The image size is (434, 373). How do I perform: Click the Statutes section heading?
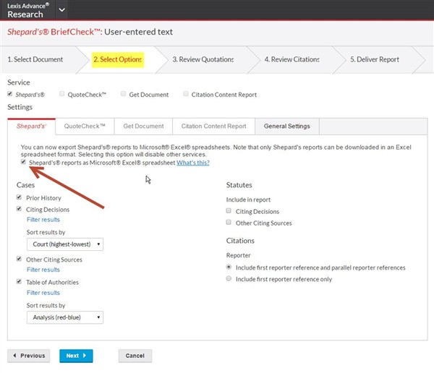pos(239,185)
